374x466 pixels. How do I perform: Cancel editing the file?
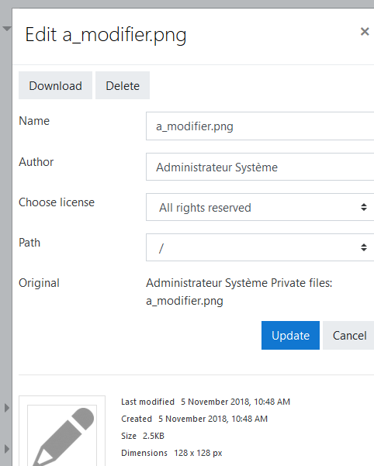click(x=348, y=335)
